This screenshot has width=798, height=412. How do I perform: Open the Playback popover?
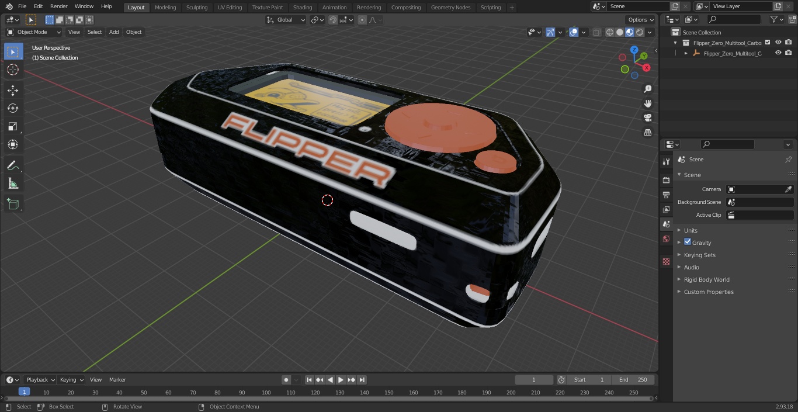40,380
